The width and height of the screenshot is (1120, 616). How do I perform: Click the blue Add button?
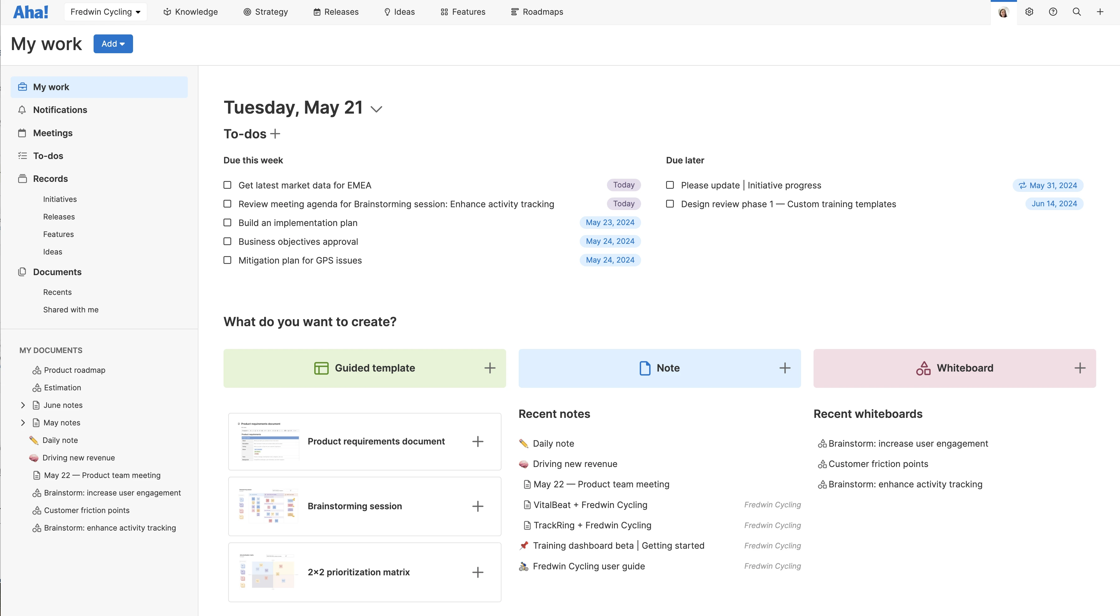(113, 44)
